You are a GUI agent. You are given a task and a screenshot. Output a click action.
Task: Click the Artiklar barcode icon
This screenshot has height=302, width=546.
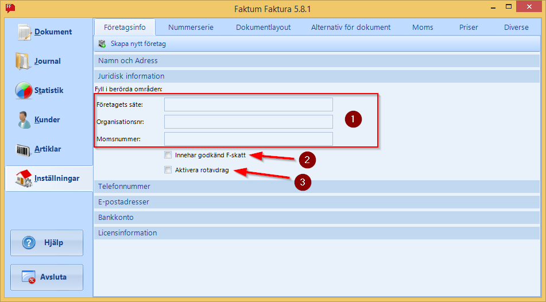point(24,150)
